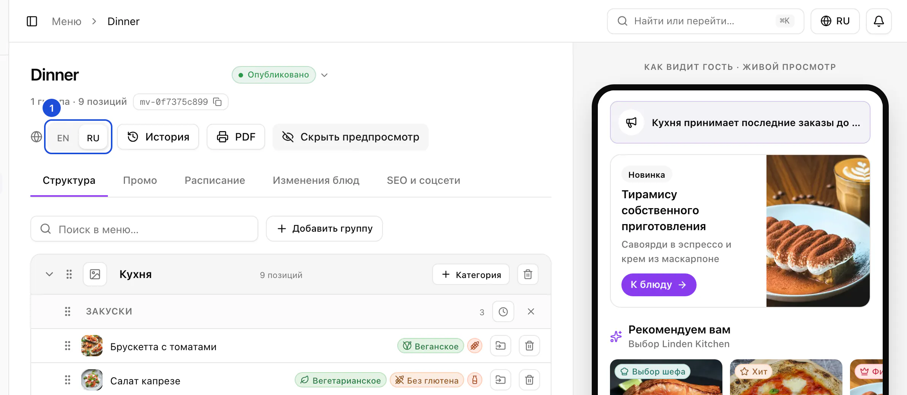Switch menu language to RU

click(x=93, y=137)
